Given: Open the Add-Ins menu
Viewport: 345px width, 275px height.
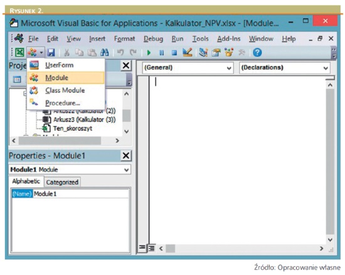Looking at the screenshot, I should [228, 39].
